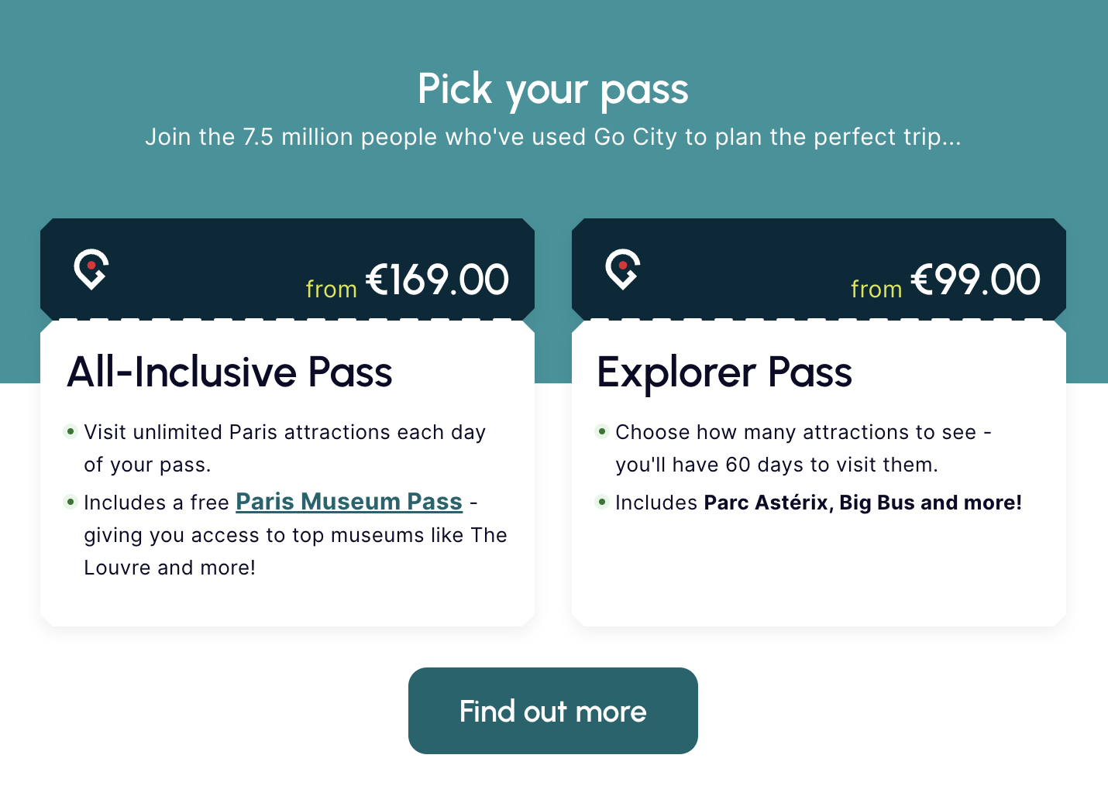Click the Go City logo on All-Inclusive card
1108x796 pixels.
coord(91,269)
